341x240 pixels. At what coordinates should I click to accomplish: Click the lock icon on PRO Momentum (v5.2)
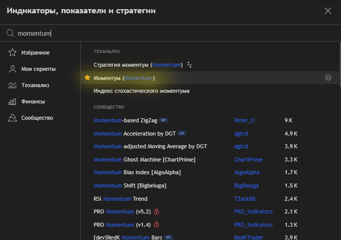[157, 211]
